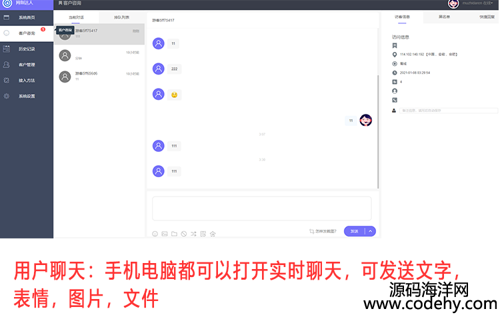Viewport: 500px width, 317px height.
Task: Click the visitor avatar beside the emoji message
Action: click(159, 95)
